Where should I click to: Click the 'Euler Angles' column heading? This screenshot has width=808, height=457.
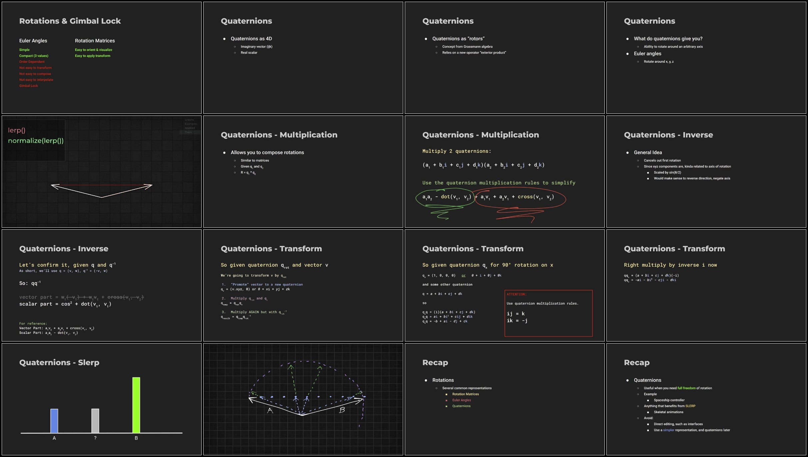pyautogui.click(x=33, y=41)
